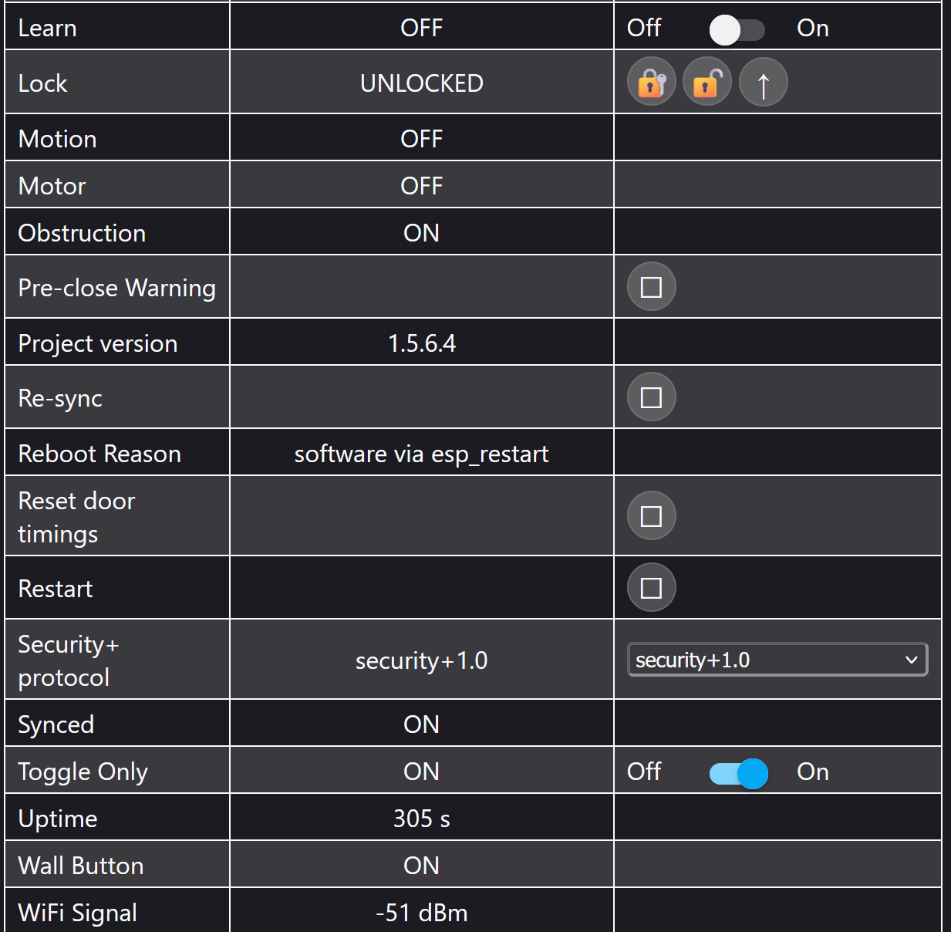Image resolution: width=951 pixels, height=932 pixels.
Task: Click the Uptime 305 s value
Action: [x=421, y=819]
